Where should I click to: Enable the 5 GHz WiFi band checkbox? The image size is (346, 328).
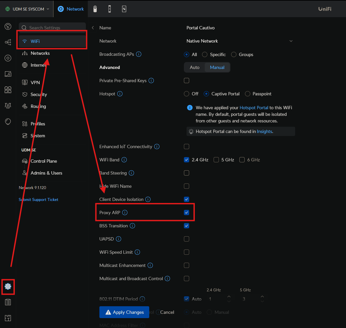coord(216,160)
